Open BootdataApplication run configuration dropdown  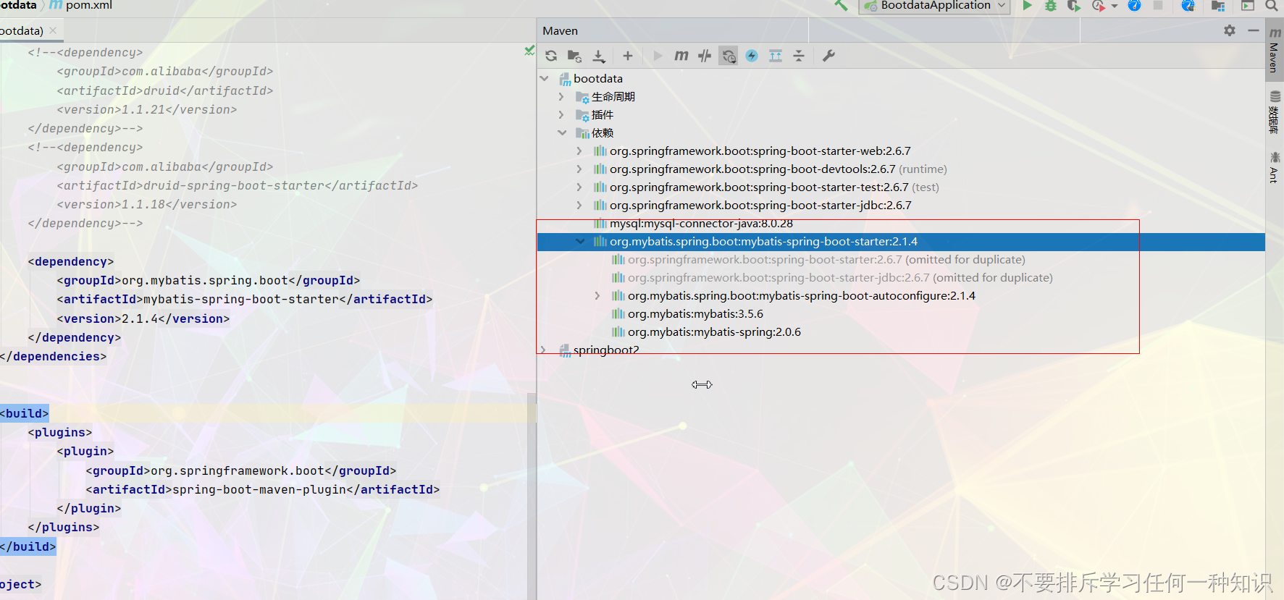coord(935,6)
